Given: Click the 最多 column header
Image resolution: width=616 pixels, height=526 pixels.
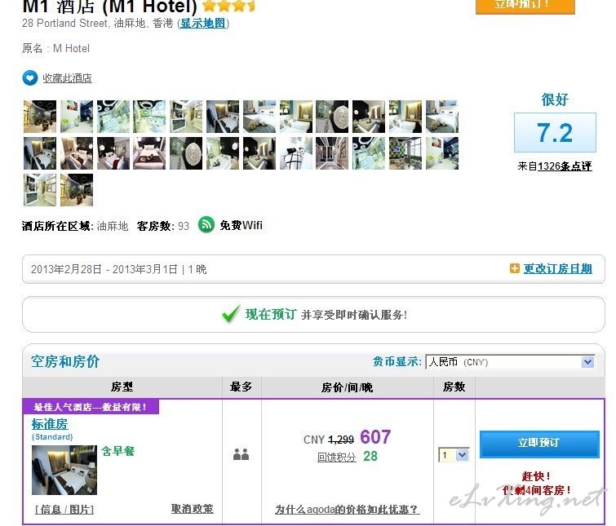Looking at the screenshot, I should click(x=242, y=387).
